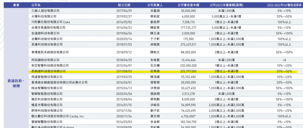Select capital amount 88,000,000
Screen dimensions: 303x128
[x=188, y=52]
